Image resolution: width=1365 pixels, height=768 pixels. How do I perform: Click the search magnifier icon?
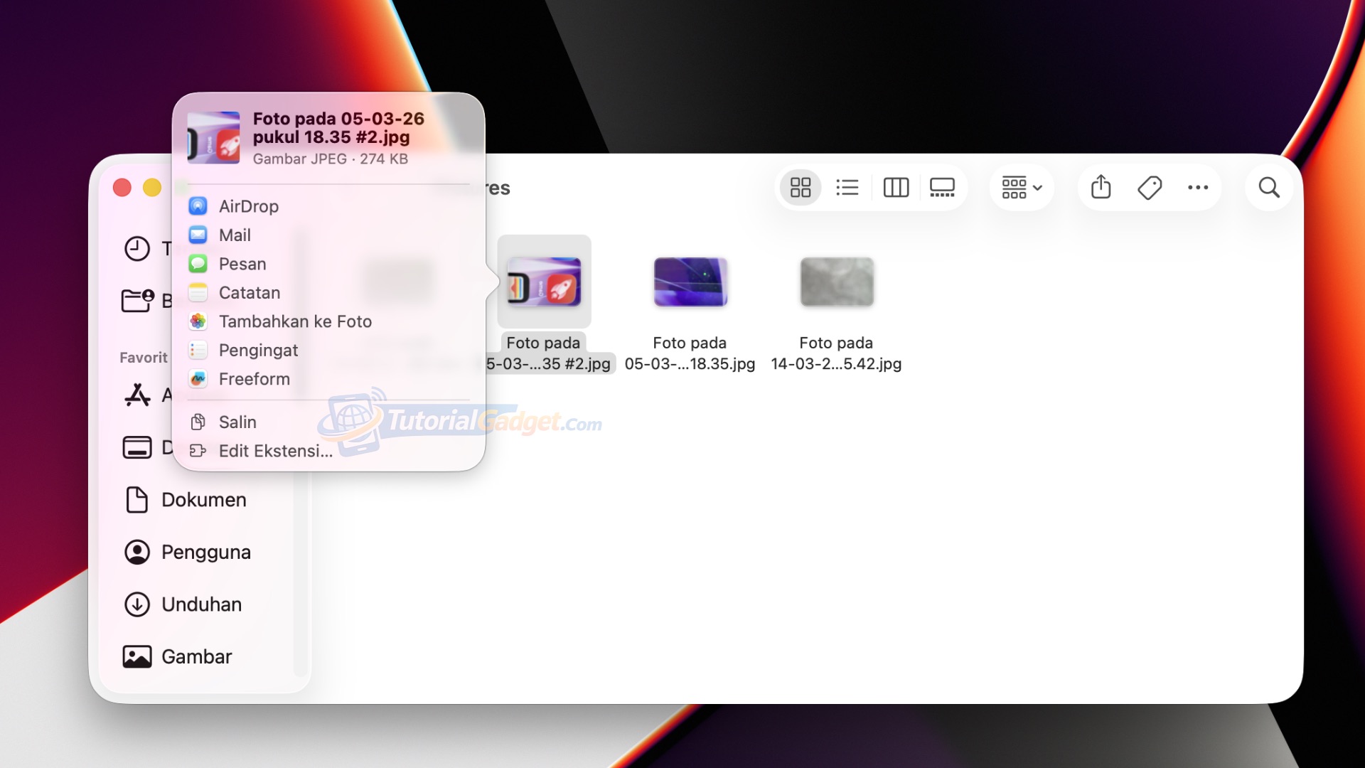1269,188
